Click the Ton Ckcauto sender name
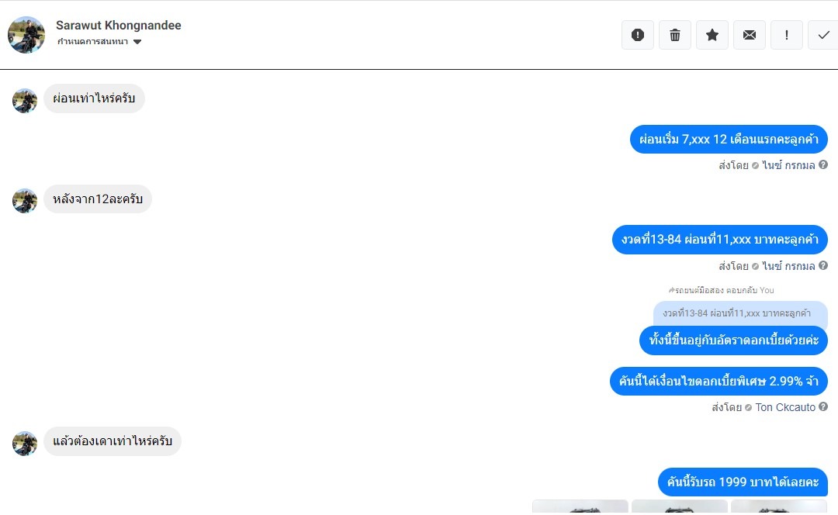 pyautogui.click(x=785, y=407)
